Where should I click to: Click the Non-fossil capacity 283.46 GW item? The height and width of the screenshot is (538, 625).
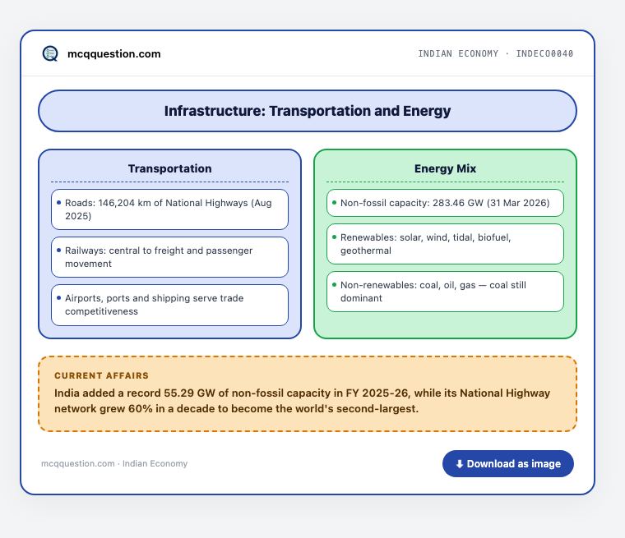(x=445, y=203)
